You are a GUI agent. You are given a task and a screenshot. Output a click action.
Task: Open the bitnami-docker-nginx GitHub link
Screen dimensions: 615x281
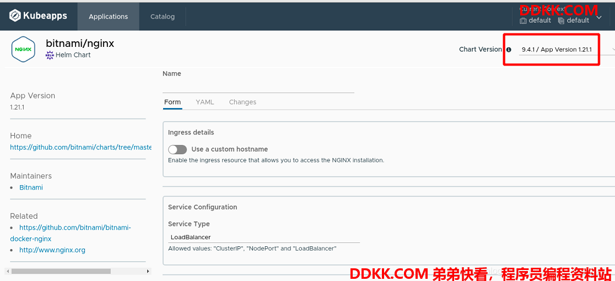pos(71,233)
